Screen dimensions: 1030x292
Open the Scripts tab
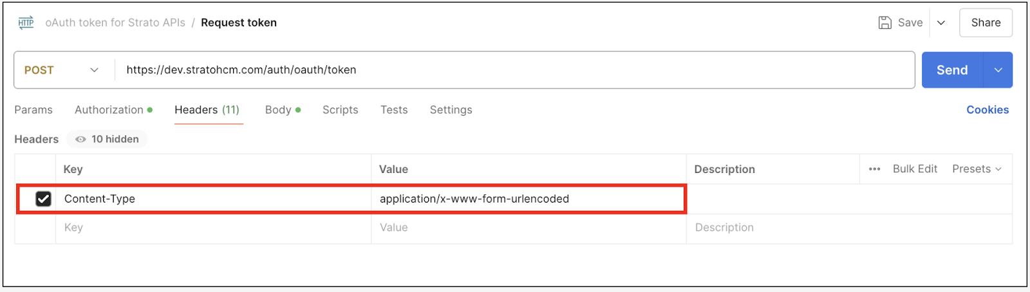pos(340,110)
